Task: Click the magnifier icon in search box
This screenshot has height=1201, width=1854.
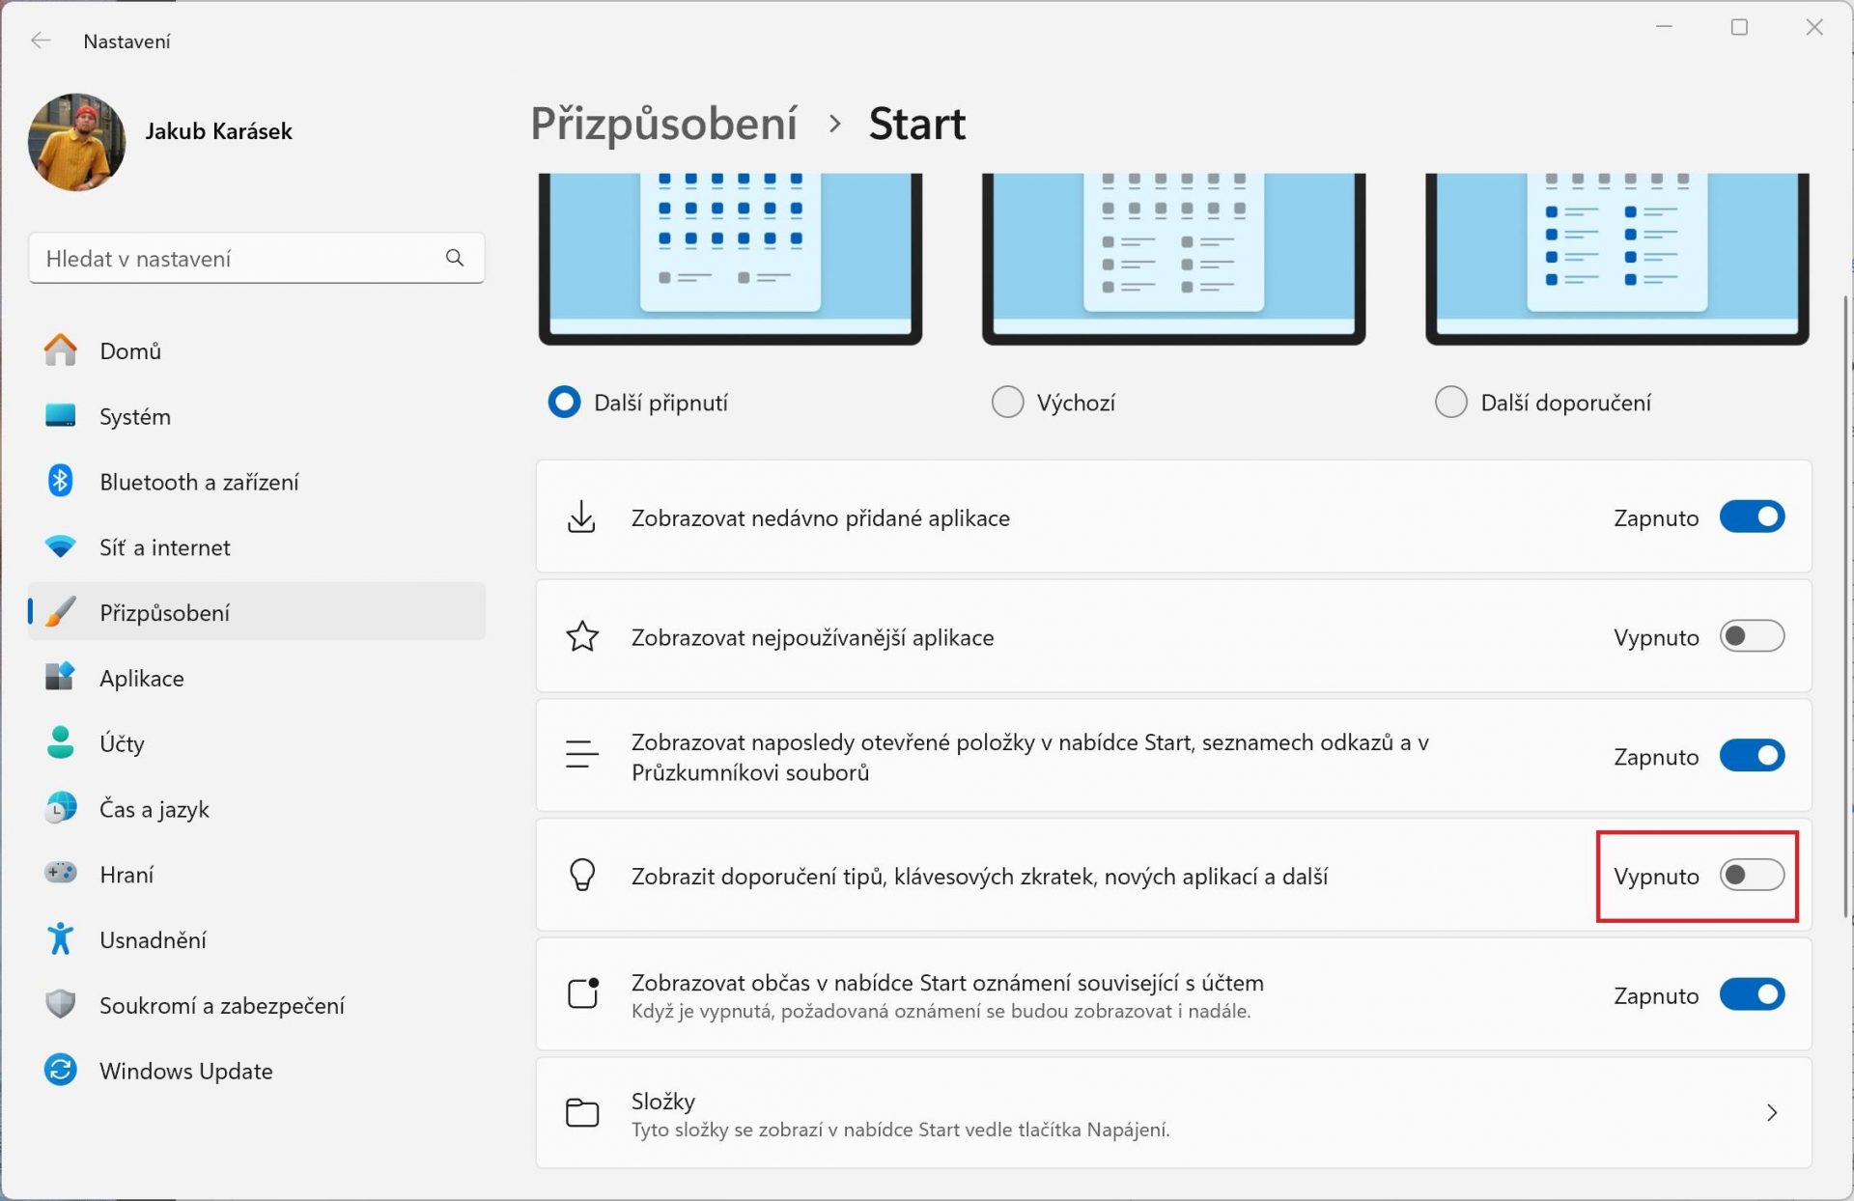Action: click(x=455, y=258)
